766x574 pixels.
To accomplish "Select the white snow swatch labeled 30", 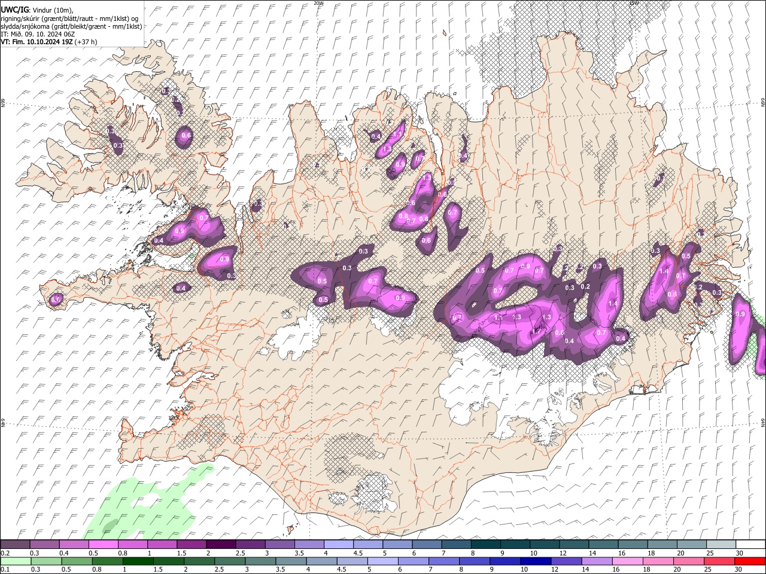I will pos(751,544).
